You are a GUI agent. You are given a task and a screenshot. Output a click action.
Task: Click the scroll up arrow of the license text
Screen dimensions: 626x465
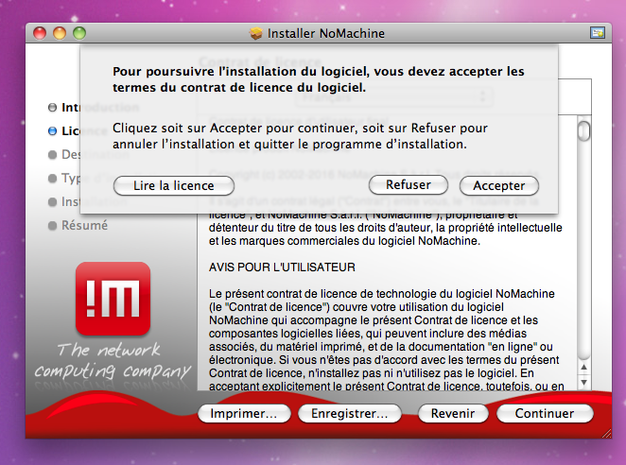tap(583, 367)
